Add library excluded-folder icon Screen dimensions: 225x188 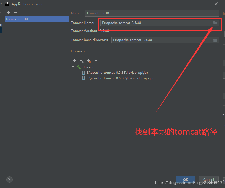[89, 61]
